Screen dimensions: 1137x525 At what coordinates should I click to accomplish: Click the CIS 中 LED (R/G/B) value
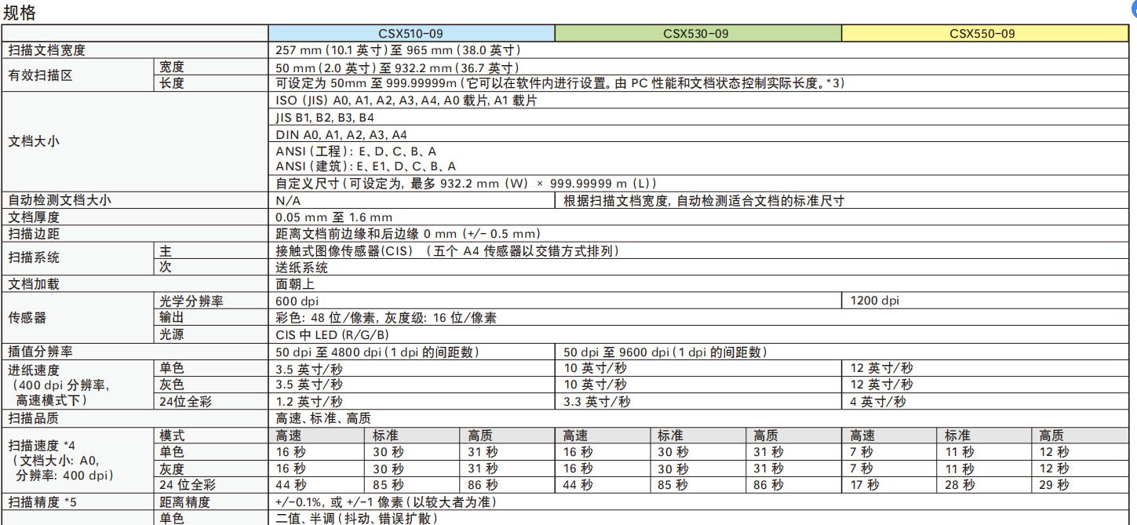click(x=332, y=335)
